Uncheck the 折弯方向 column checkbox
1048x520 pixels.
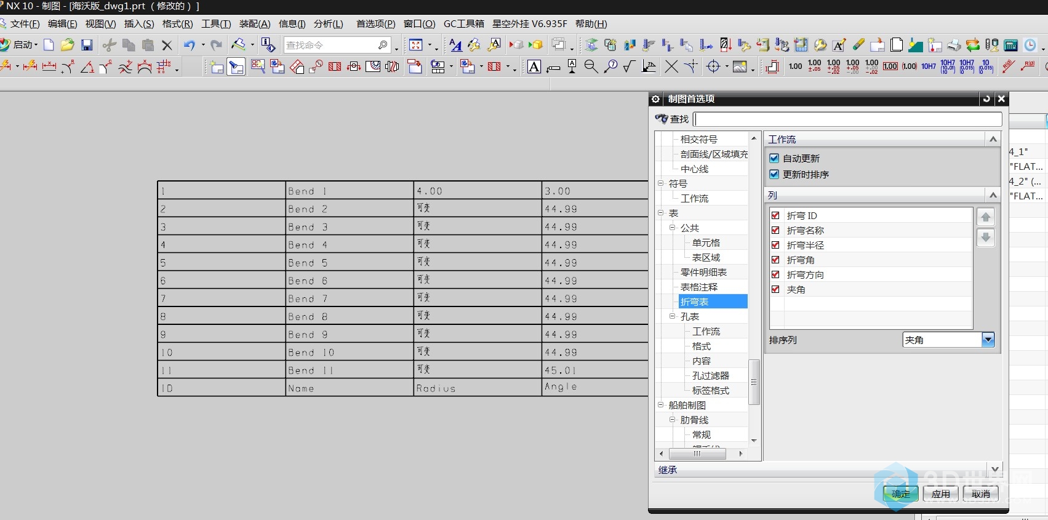775,274
